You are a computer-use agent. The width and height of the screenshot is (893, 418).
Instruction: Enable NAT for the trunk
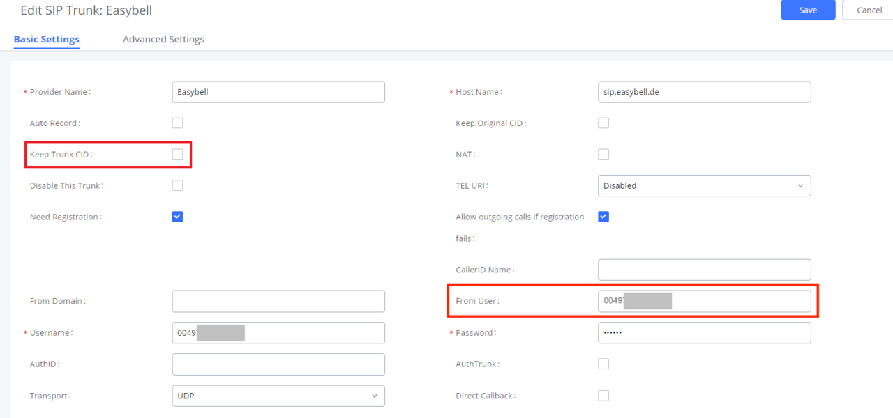603,154
